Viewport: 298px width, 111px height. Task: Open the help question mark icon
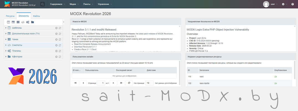pos(292,4)
